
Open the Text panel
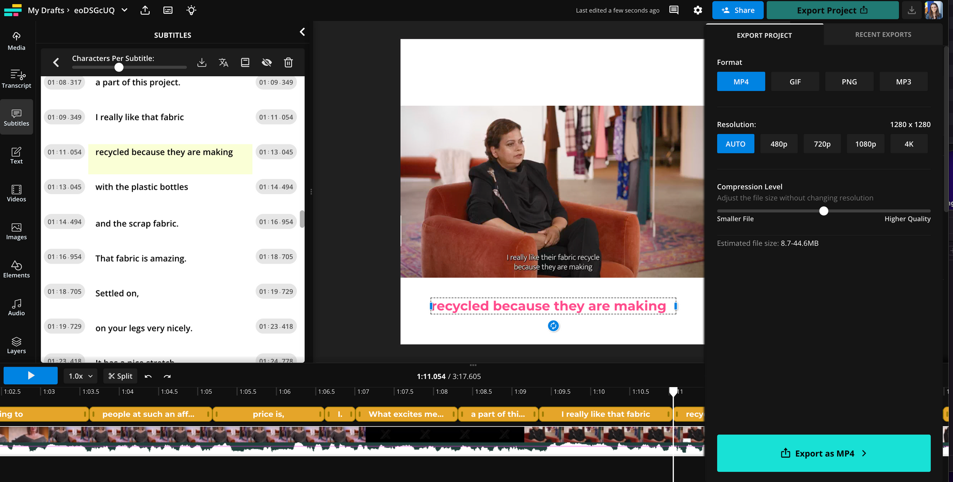tap(16, 154)
